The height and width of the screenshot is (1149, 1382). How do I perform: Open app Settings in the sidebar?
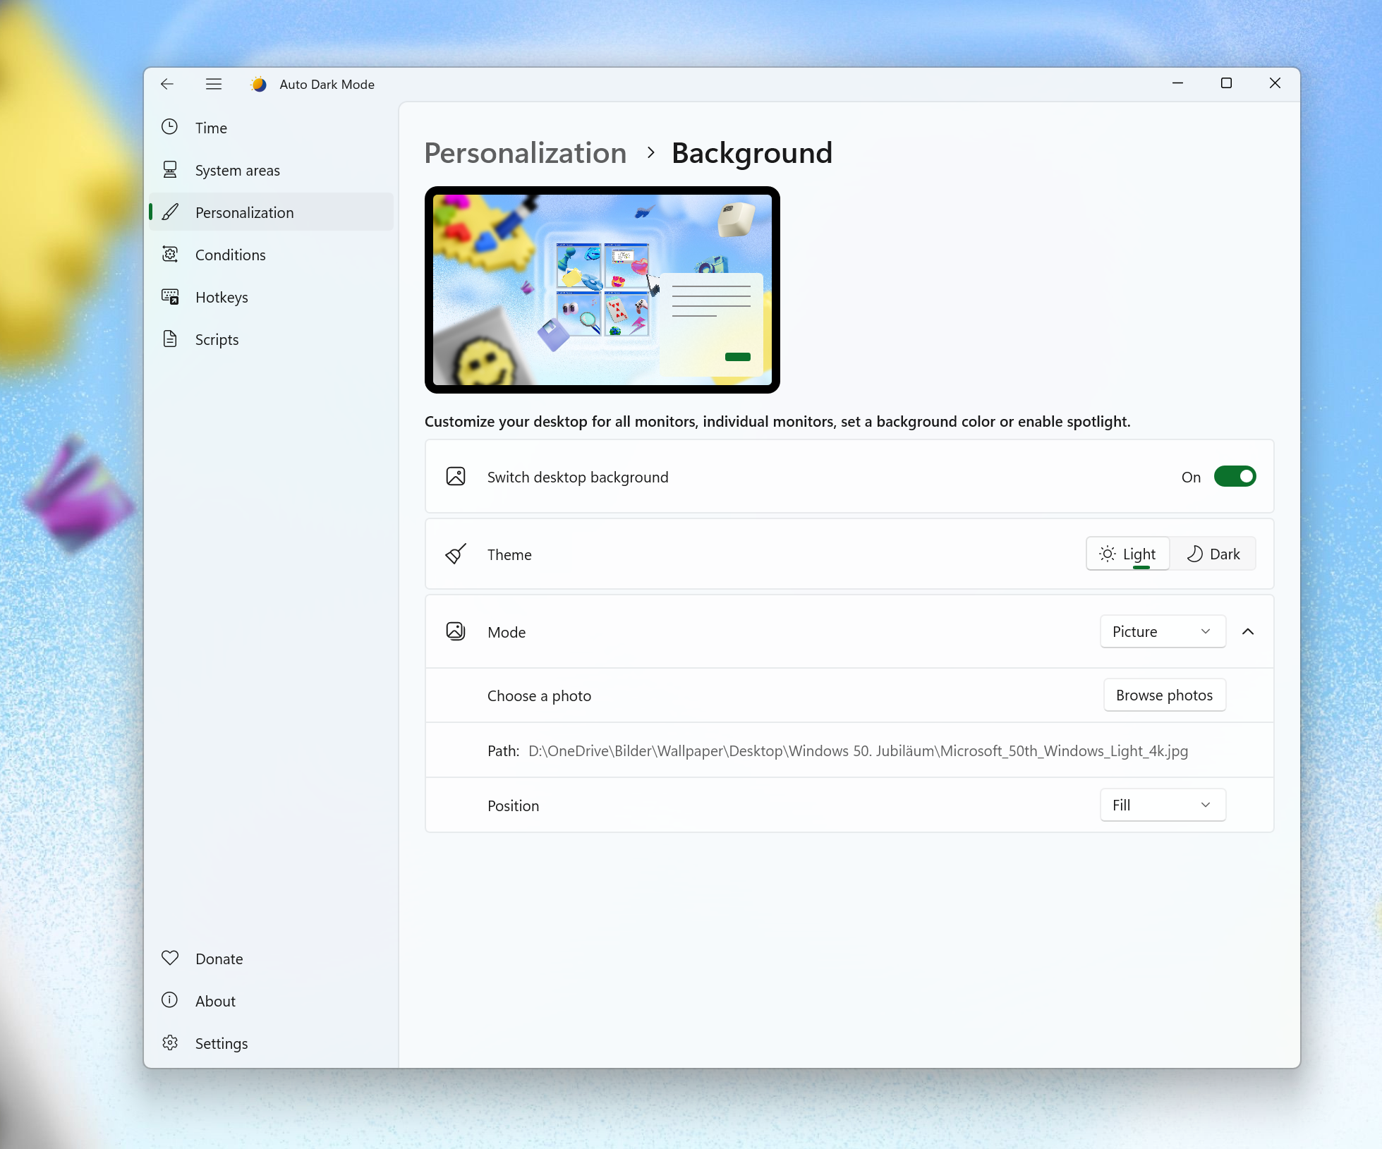(271, 1043)
